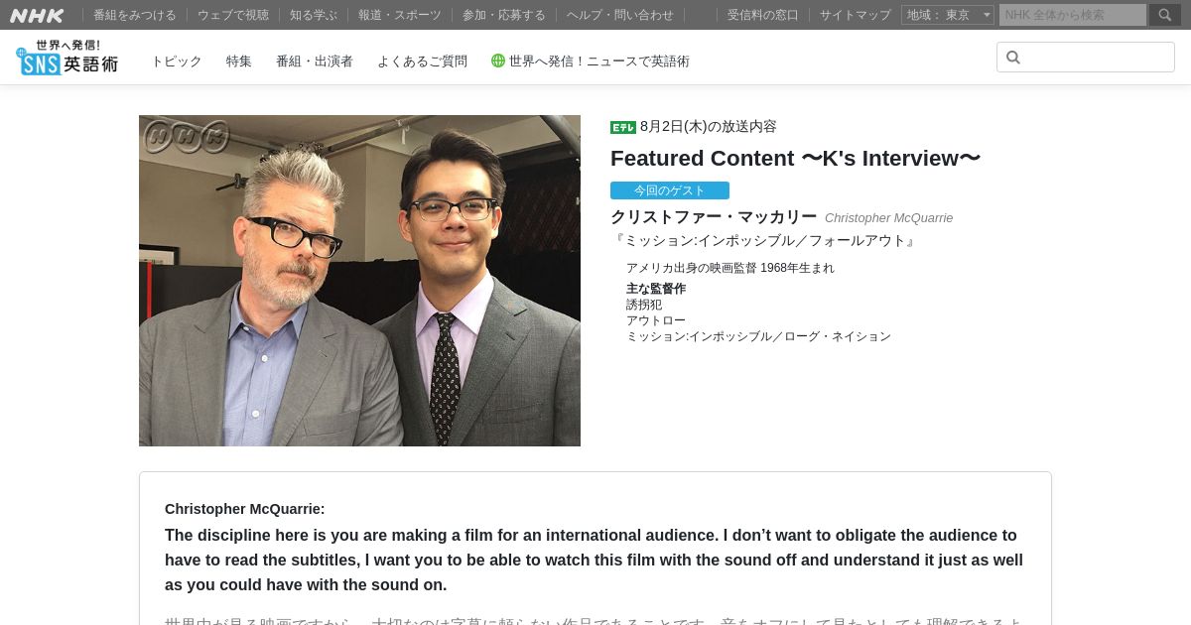1191x625 pixels.
Task: Select よくあるご質問 navigation item
Action: (422, 62)
